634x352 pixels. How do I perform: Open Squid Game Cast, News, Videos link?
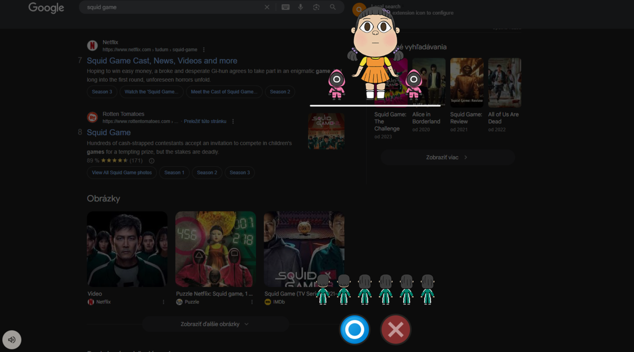tap(162, 61)
